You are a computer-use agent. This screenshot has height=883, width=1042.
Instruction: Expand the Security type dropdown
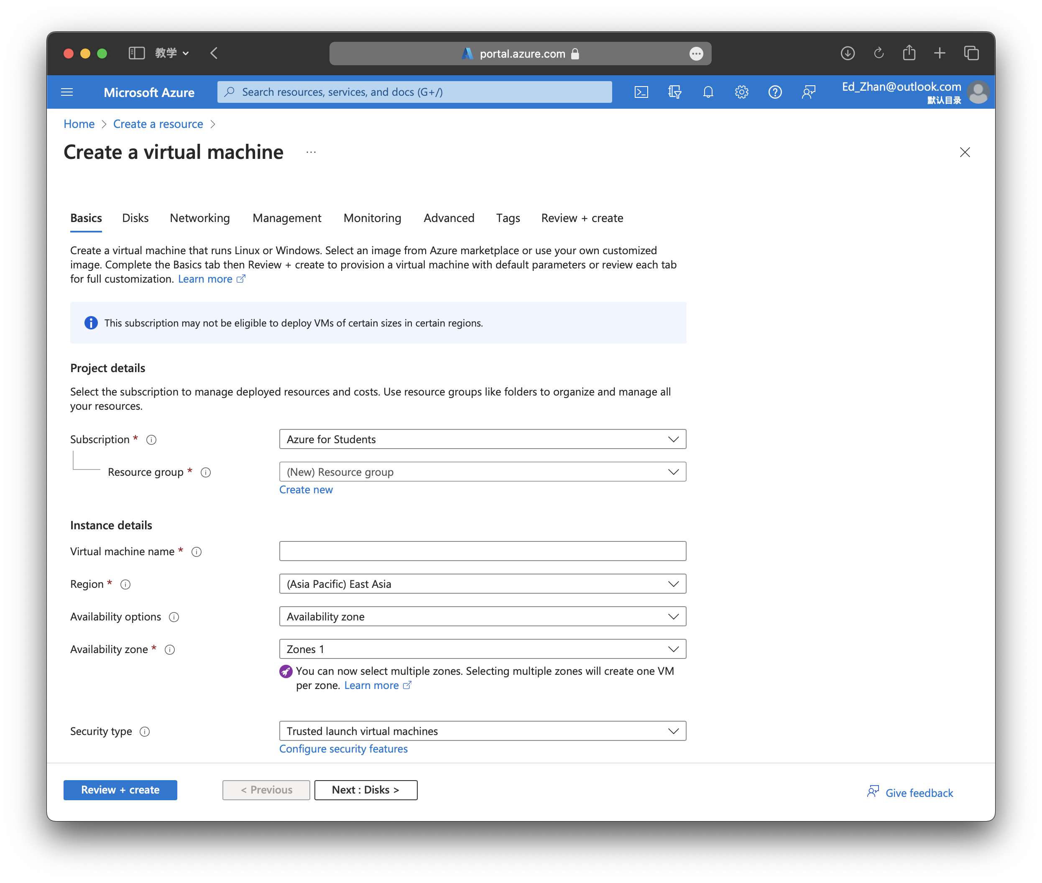482,731
